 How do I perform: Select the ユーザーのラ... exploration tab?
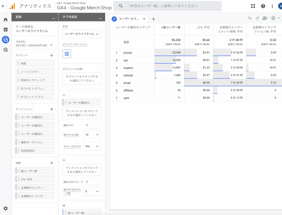pos(129,19)
